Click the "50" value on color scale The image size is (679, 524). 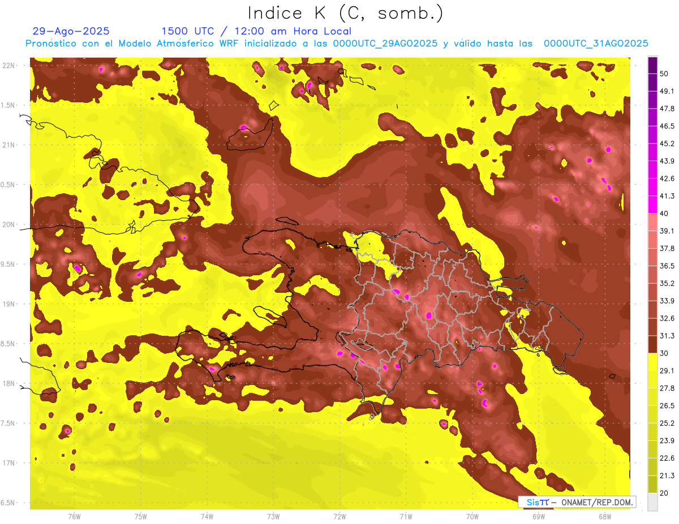(x=664, y=73)
